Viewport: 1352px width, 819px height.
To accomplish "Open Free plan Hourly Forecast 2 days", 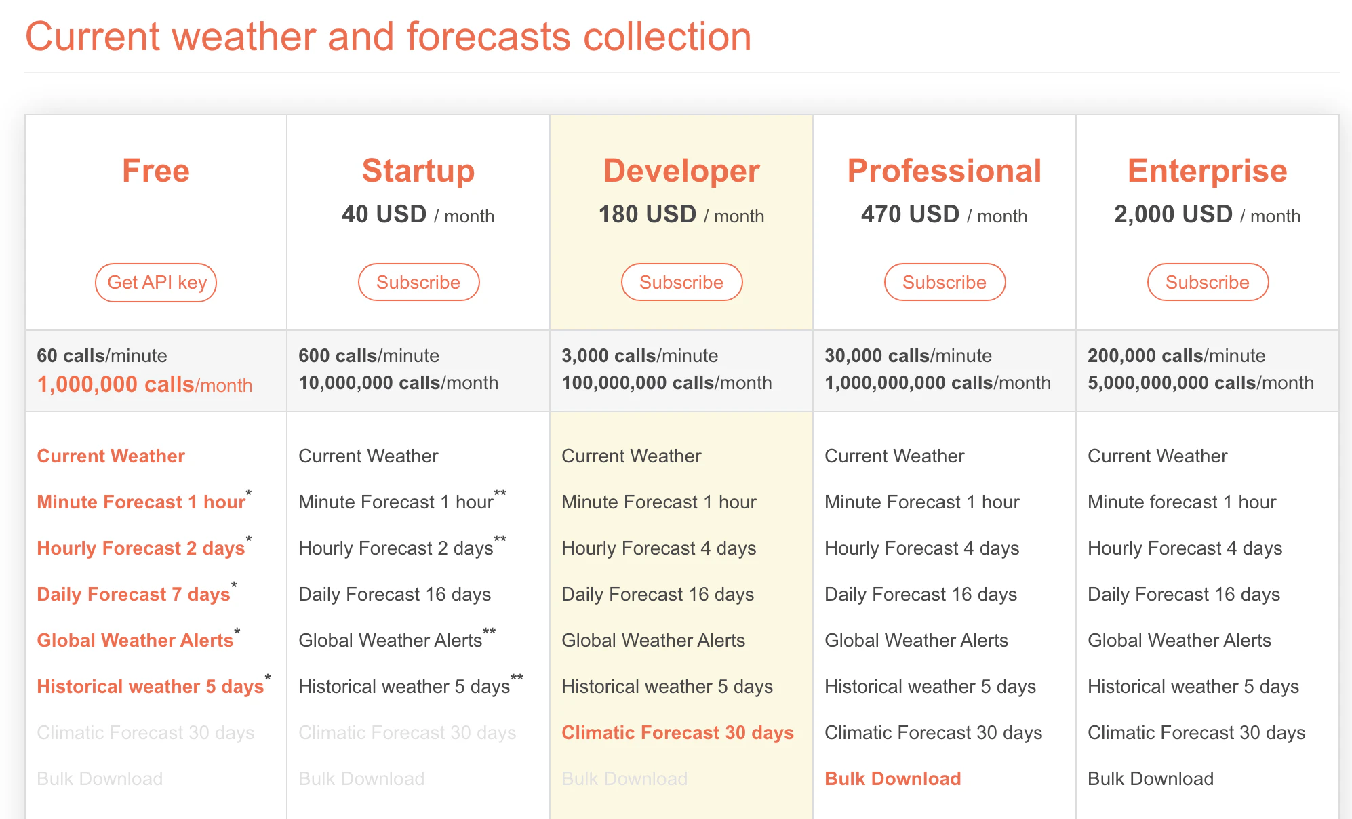I will (140, 548).
